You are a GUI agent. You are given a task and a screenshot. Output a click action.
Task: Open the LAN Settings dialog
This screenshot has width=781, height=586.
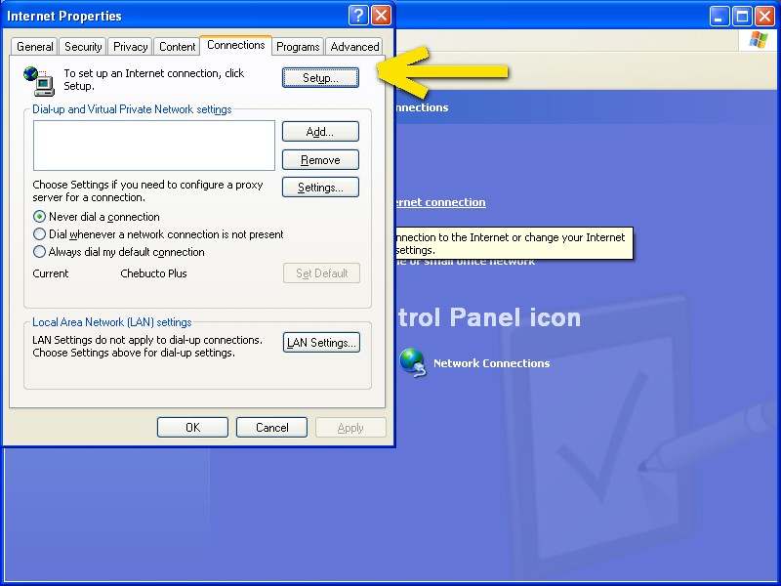click(321, 342)
